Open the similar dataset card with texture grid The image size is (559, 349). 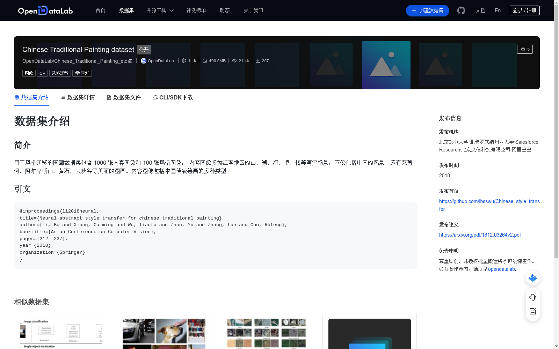click(x=267, y=332)
